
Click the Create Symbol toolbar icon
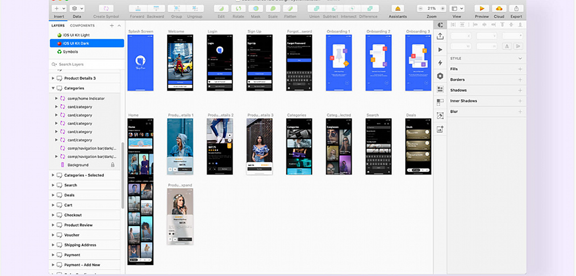point(105,9)
